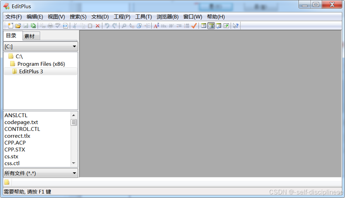Toggle the highlighted directory window icon

click(211, 26)
